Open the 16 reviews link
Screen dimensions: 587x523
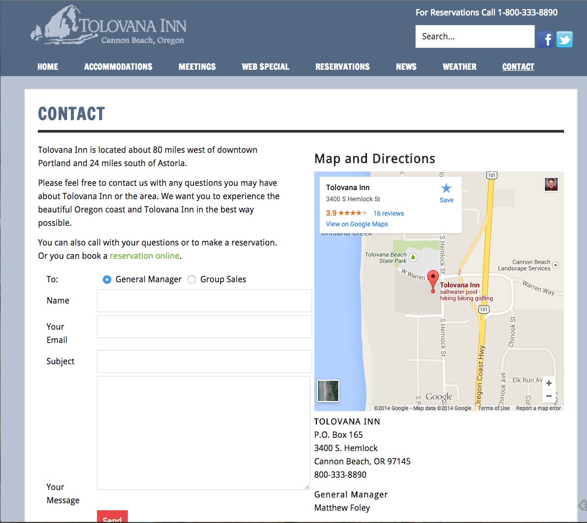click(x=388, y=214)
